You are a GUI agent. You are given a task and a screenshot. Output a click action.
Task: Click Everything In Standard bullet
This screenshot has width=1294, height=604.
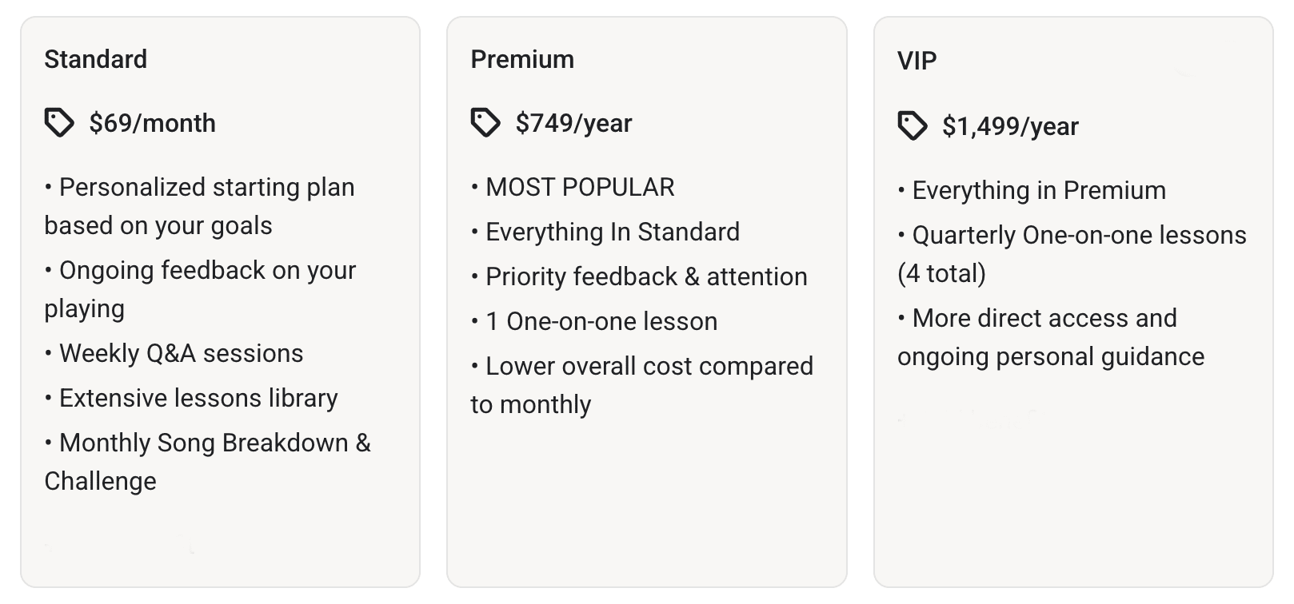pos(612,232)
